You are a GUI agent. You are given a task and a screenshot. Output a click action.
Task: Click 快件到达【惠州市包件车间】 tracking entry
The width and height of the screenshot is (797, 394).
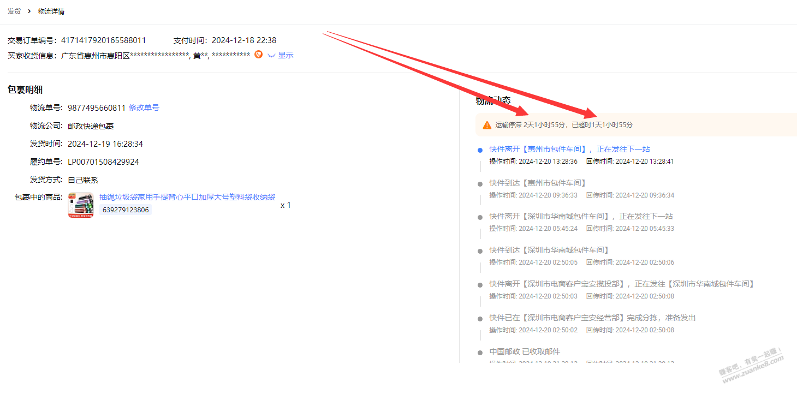538,183
